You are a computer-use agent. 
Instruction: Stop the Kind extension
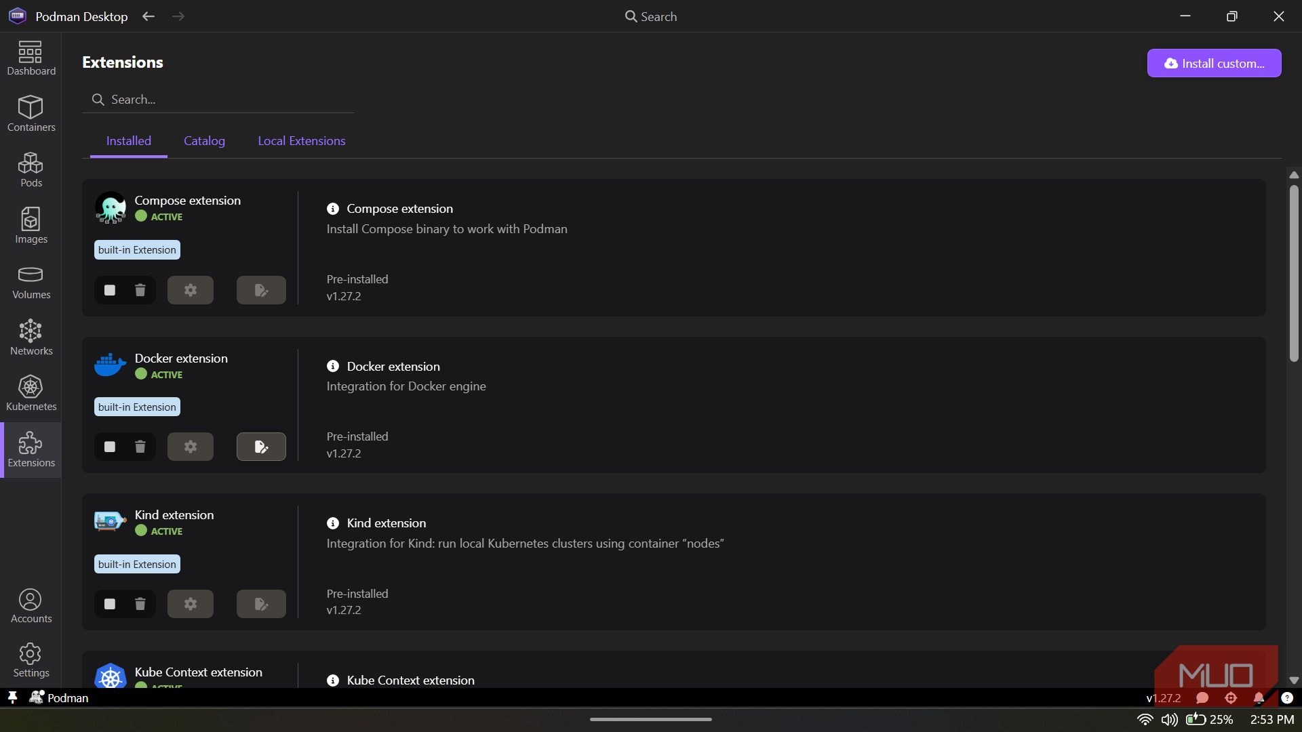pyautogui.click(x=110, y=604)
